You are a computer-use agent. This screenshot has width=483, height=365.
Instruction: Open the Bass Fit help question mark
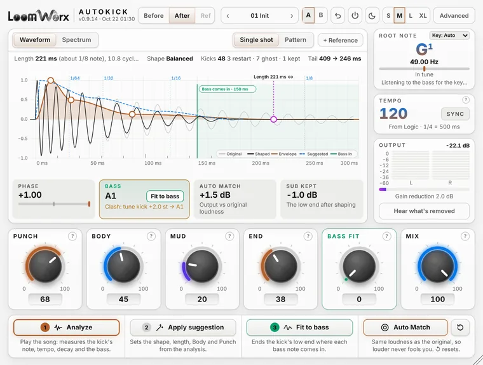coord(386,236)
